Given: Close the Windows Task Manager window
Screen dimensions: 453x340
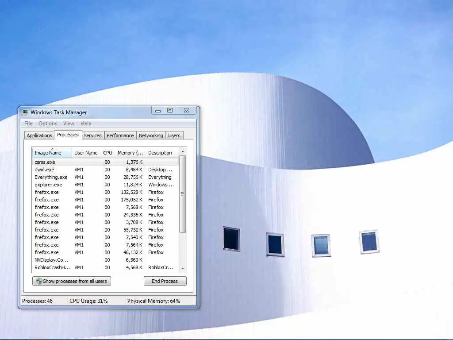Looking at the screenshot, I should tap(186, 111).
